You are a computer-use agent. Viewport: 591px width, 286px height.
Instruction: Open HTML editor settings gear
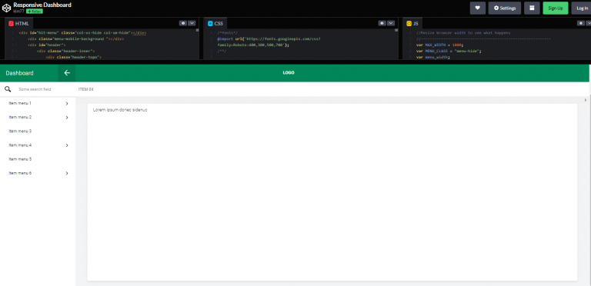183,23
